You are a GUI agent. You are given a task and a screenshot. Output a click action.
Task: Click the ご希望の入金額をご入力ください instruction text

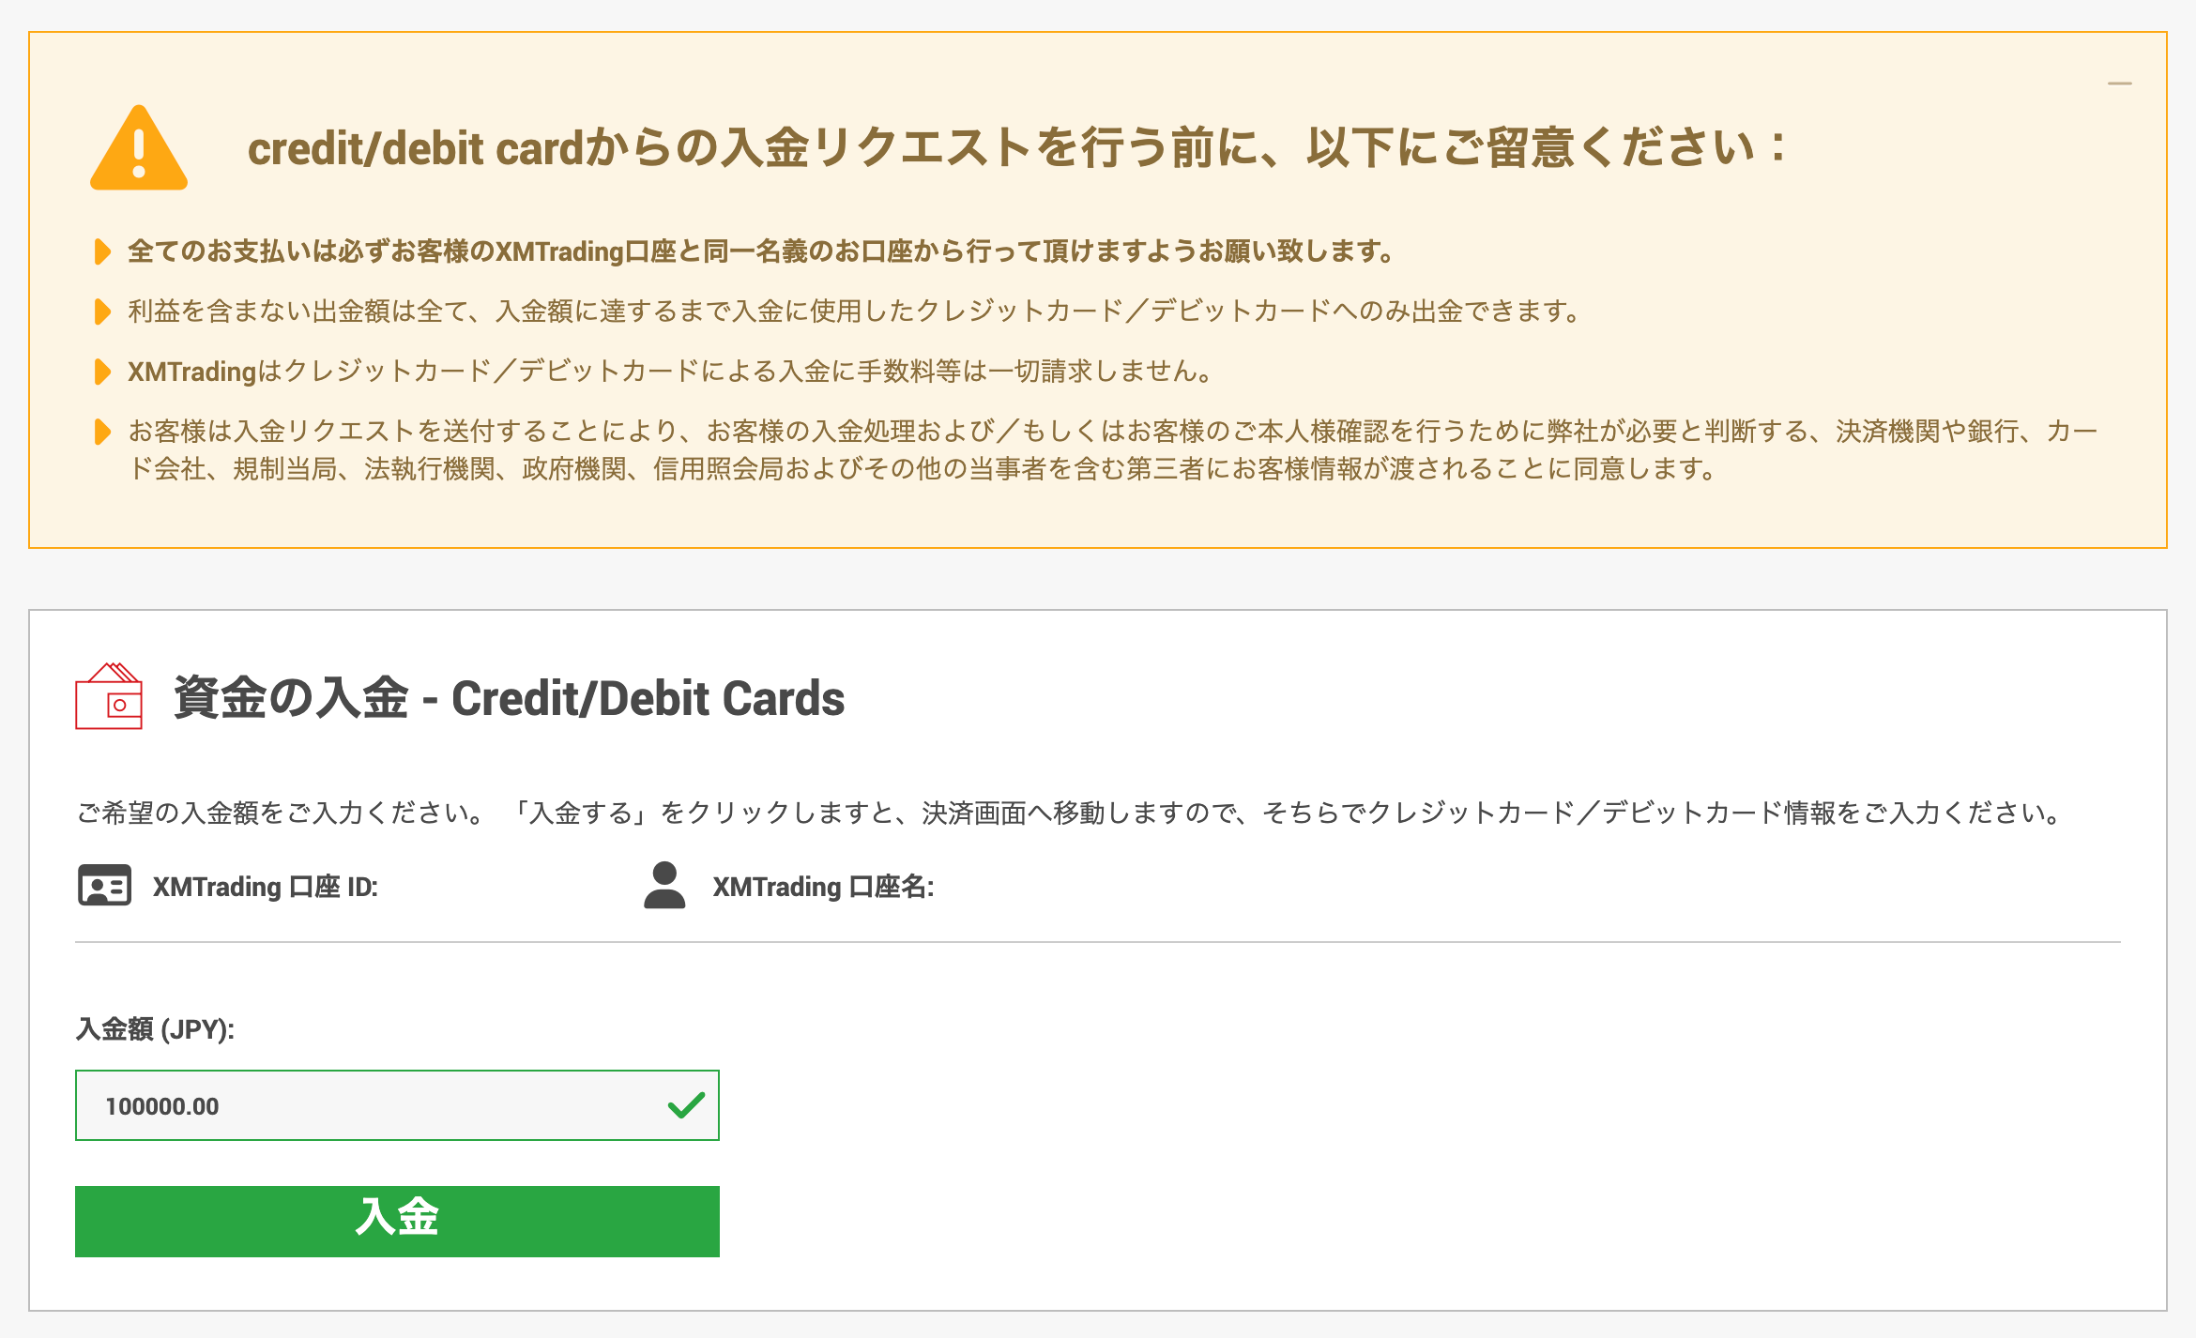[x=1068, y=813]
